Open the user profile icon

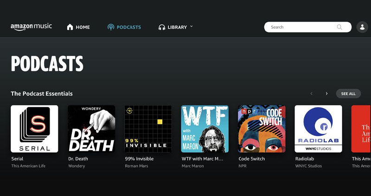[362, 27]
